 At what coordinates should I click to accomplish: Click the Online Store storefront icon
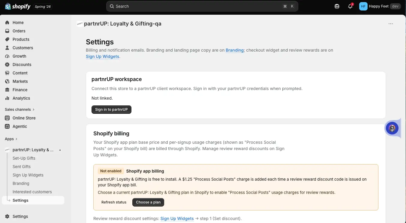coord(7,118)
